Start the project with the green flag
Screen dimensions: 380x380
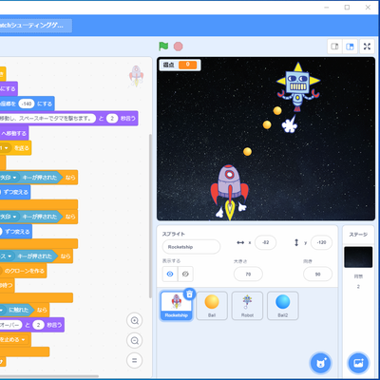(163, 47)
